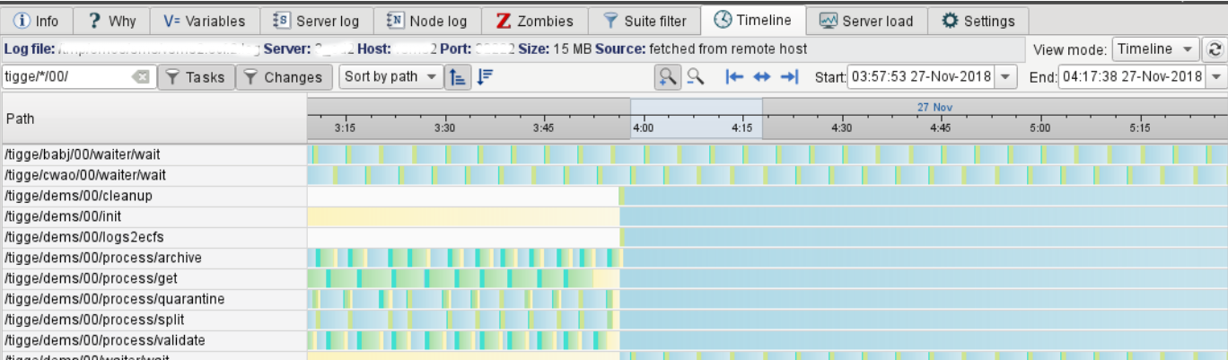1228x360 pixels.
Task: Click the zoom in magnifier icon
Action: 667,77
